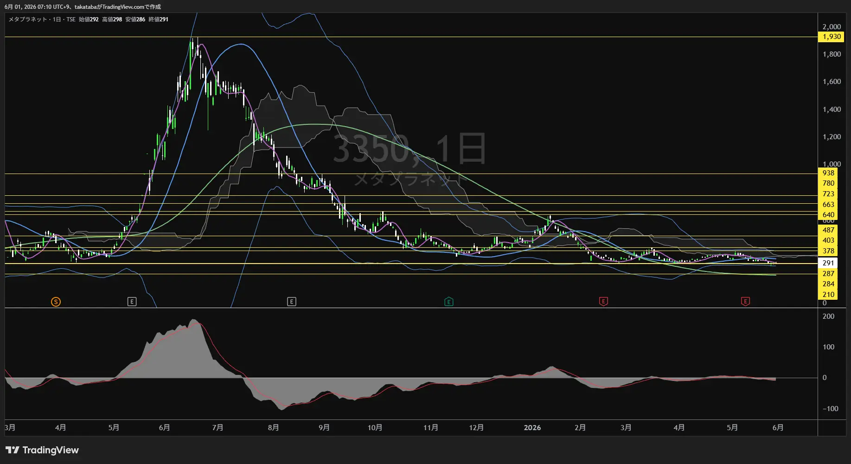The height and width of the screenshot is (464, 851).
Task: Select the 938 yellow price label
Action: pos(828,173)
